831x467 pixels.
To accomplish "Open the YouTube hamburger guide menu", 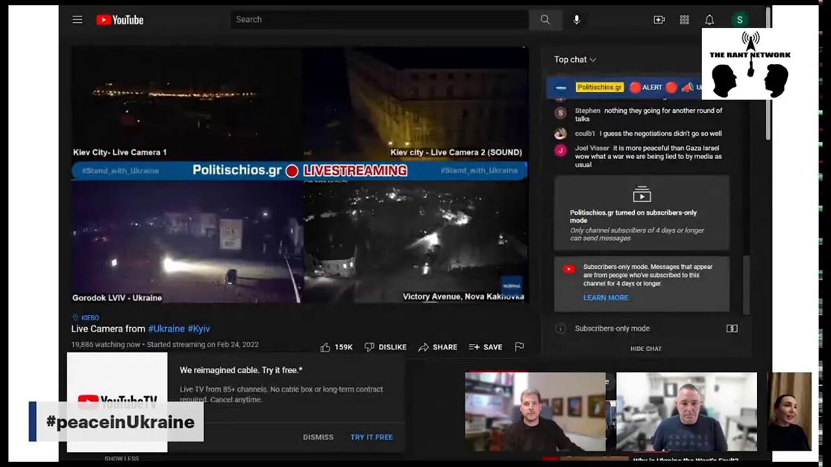I will 77,19.
